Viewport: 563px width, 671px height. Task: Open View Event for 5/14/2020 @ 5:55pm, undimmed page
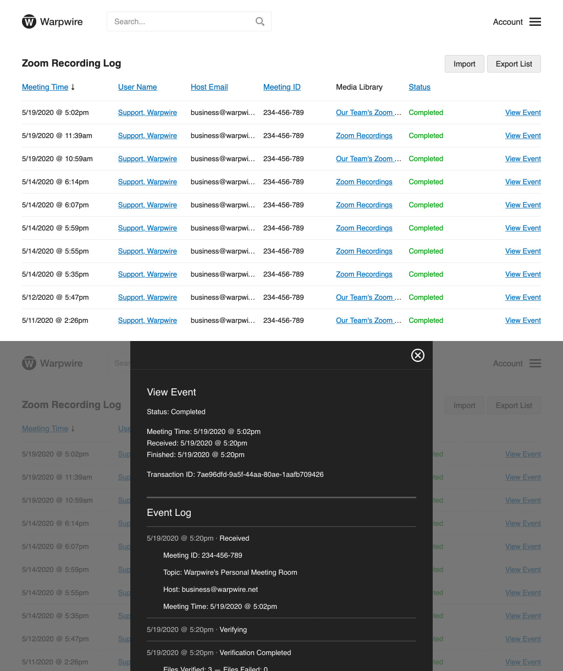click(x=523, y=251)
